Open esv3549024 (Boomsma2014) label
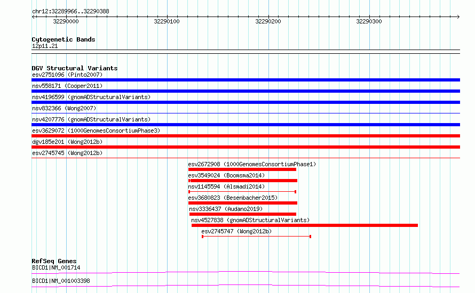The image size is (475, 293). point(226,175)
